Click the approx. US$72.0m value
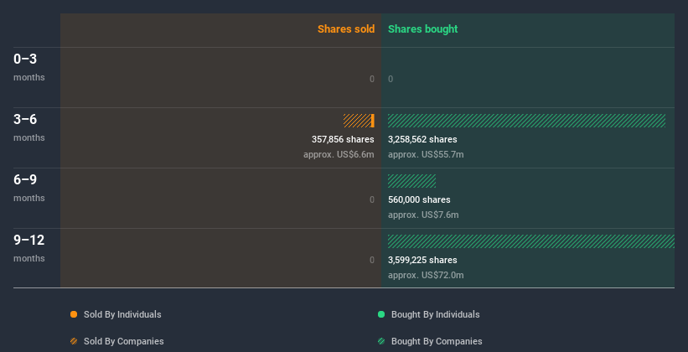 [426, 275]
